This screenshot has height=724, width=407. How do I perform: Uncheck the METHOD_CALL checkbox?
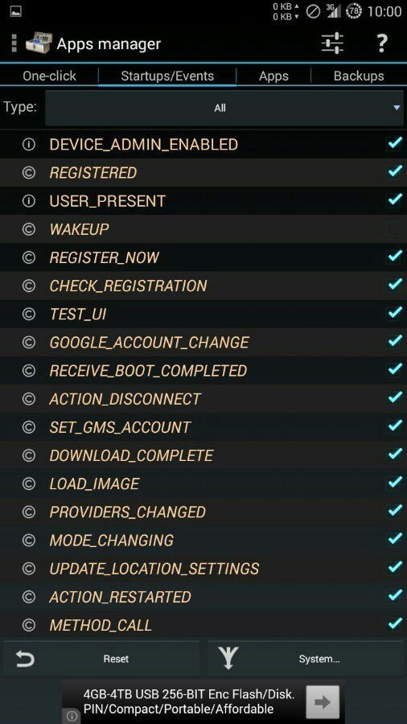394,625
